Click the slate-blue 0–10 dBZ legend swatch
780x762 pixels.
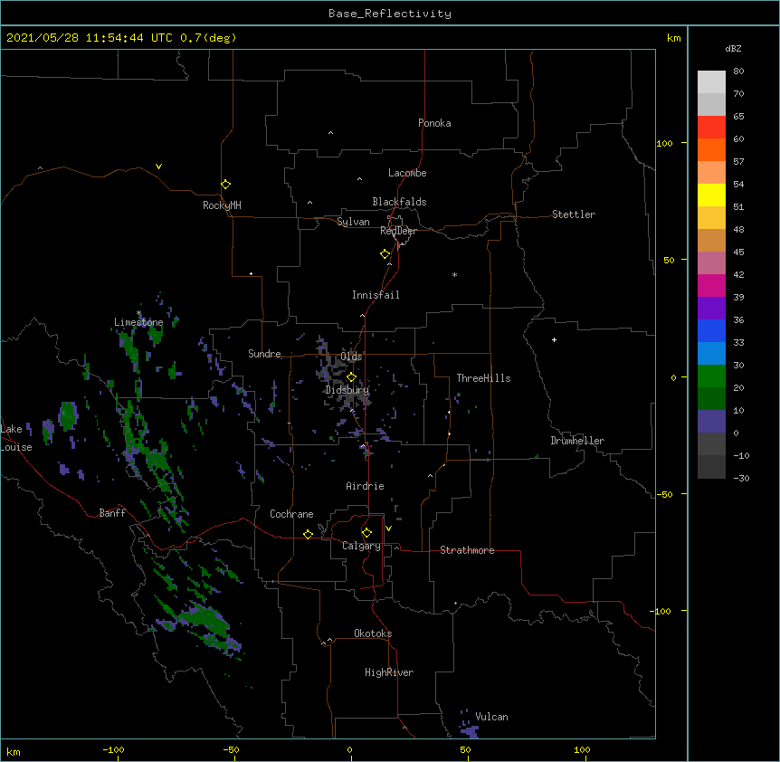point(711,422)
